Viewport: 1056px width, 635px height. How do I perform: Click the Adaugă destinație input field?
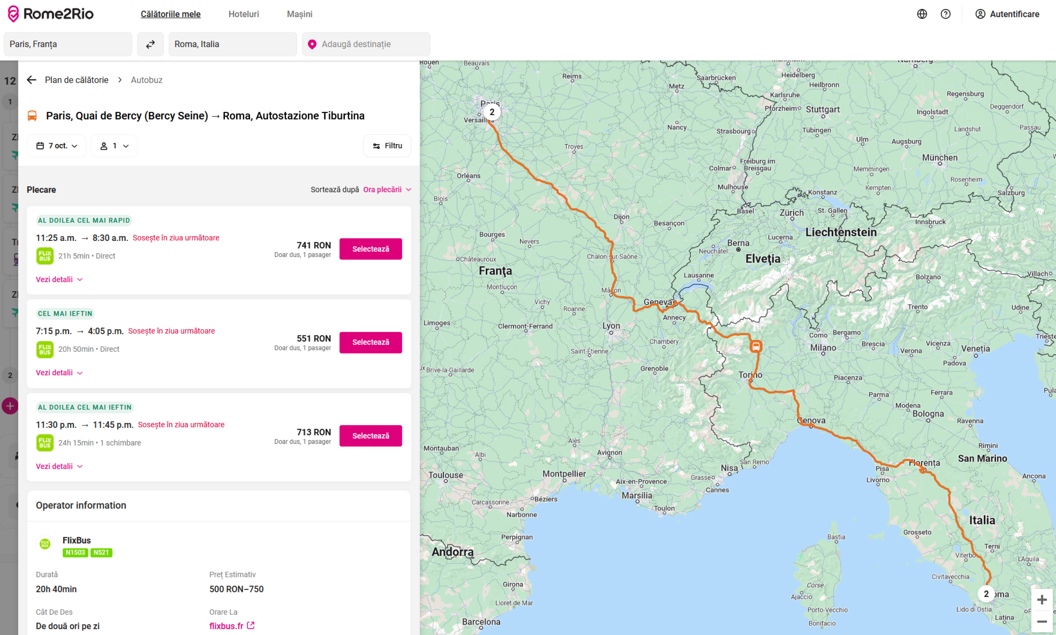point(366,44)
